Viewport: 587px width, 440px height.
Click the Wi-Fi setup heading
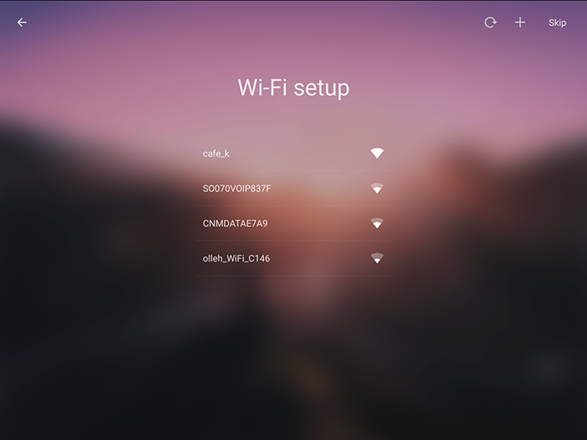tap(293, 88)
